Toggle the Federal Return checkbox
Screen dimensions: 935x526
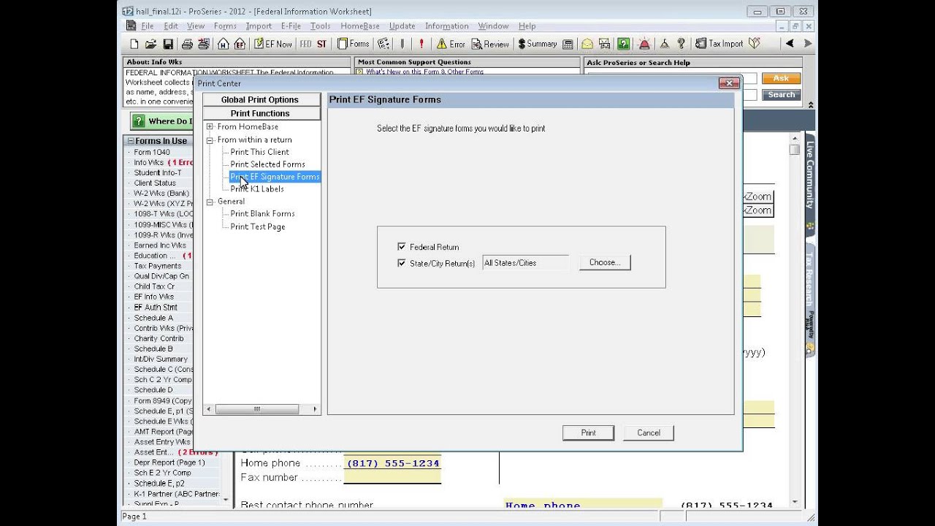click(402, 247)
